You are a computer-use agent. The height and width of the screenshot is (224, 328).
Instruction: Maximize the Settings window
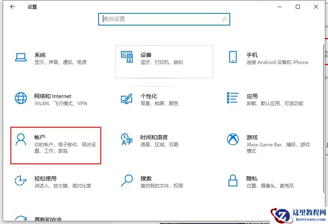pyautogui.click(x=298, y=7)
